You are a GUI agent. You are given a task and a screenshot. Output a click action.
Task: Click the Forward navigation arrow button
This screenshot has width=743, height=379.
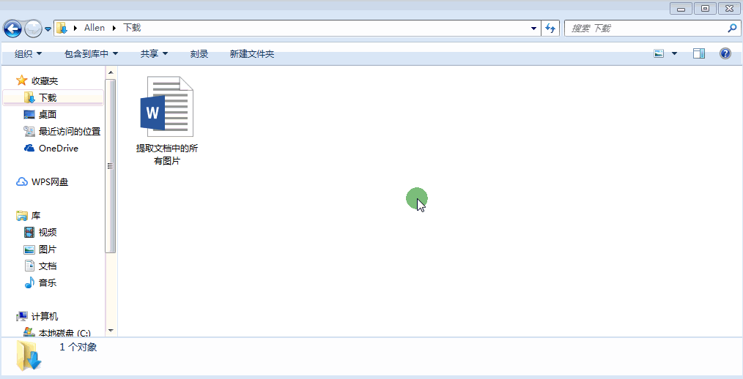tap(33, 29)
